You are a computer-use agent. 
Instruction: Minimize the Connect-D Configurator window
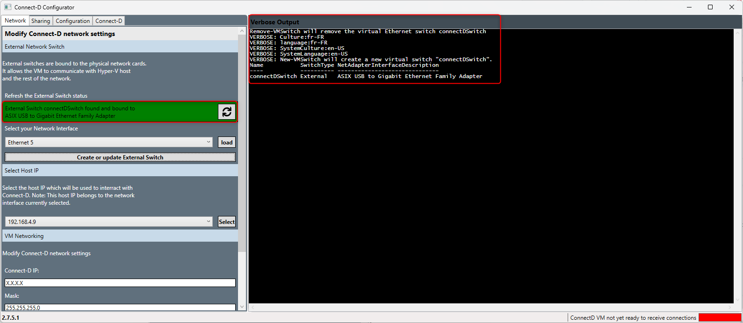pos(689,7)
